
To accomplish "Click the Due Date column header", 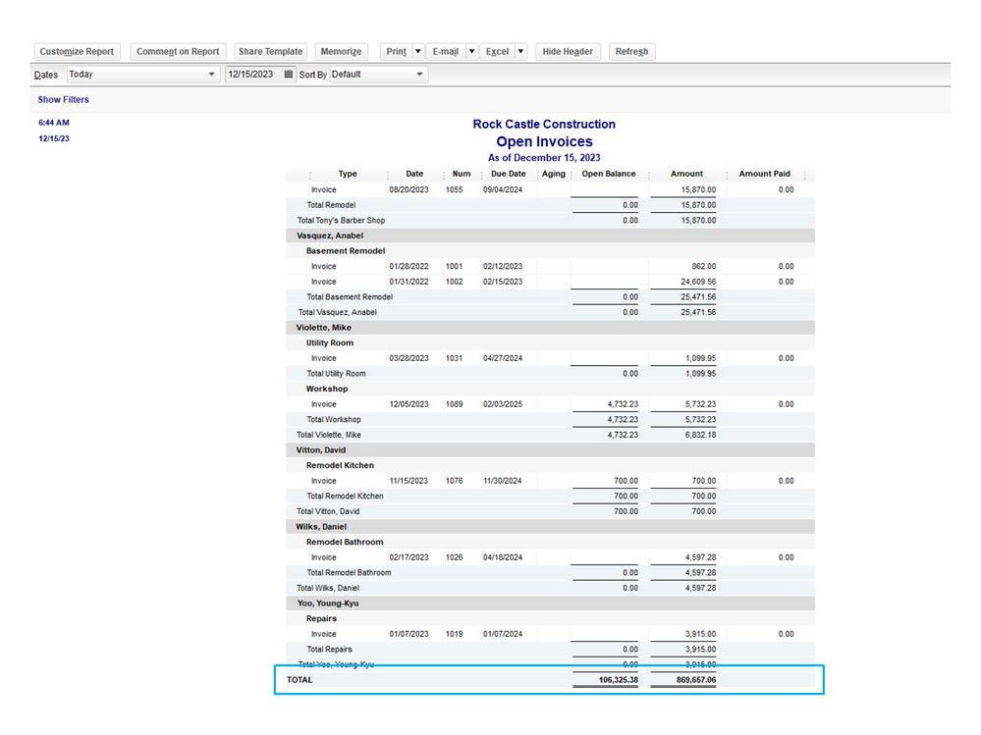I will point(508,174).
